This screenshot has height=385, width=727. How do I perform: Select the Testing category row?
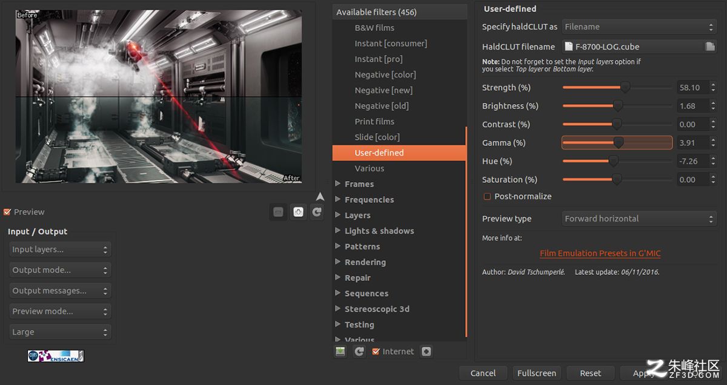[x=399, y=325]
